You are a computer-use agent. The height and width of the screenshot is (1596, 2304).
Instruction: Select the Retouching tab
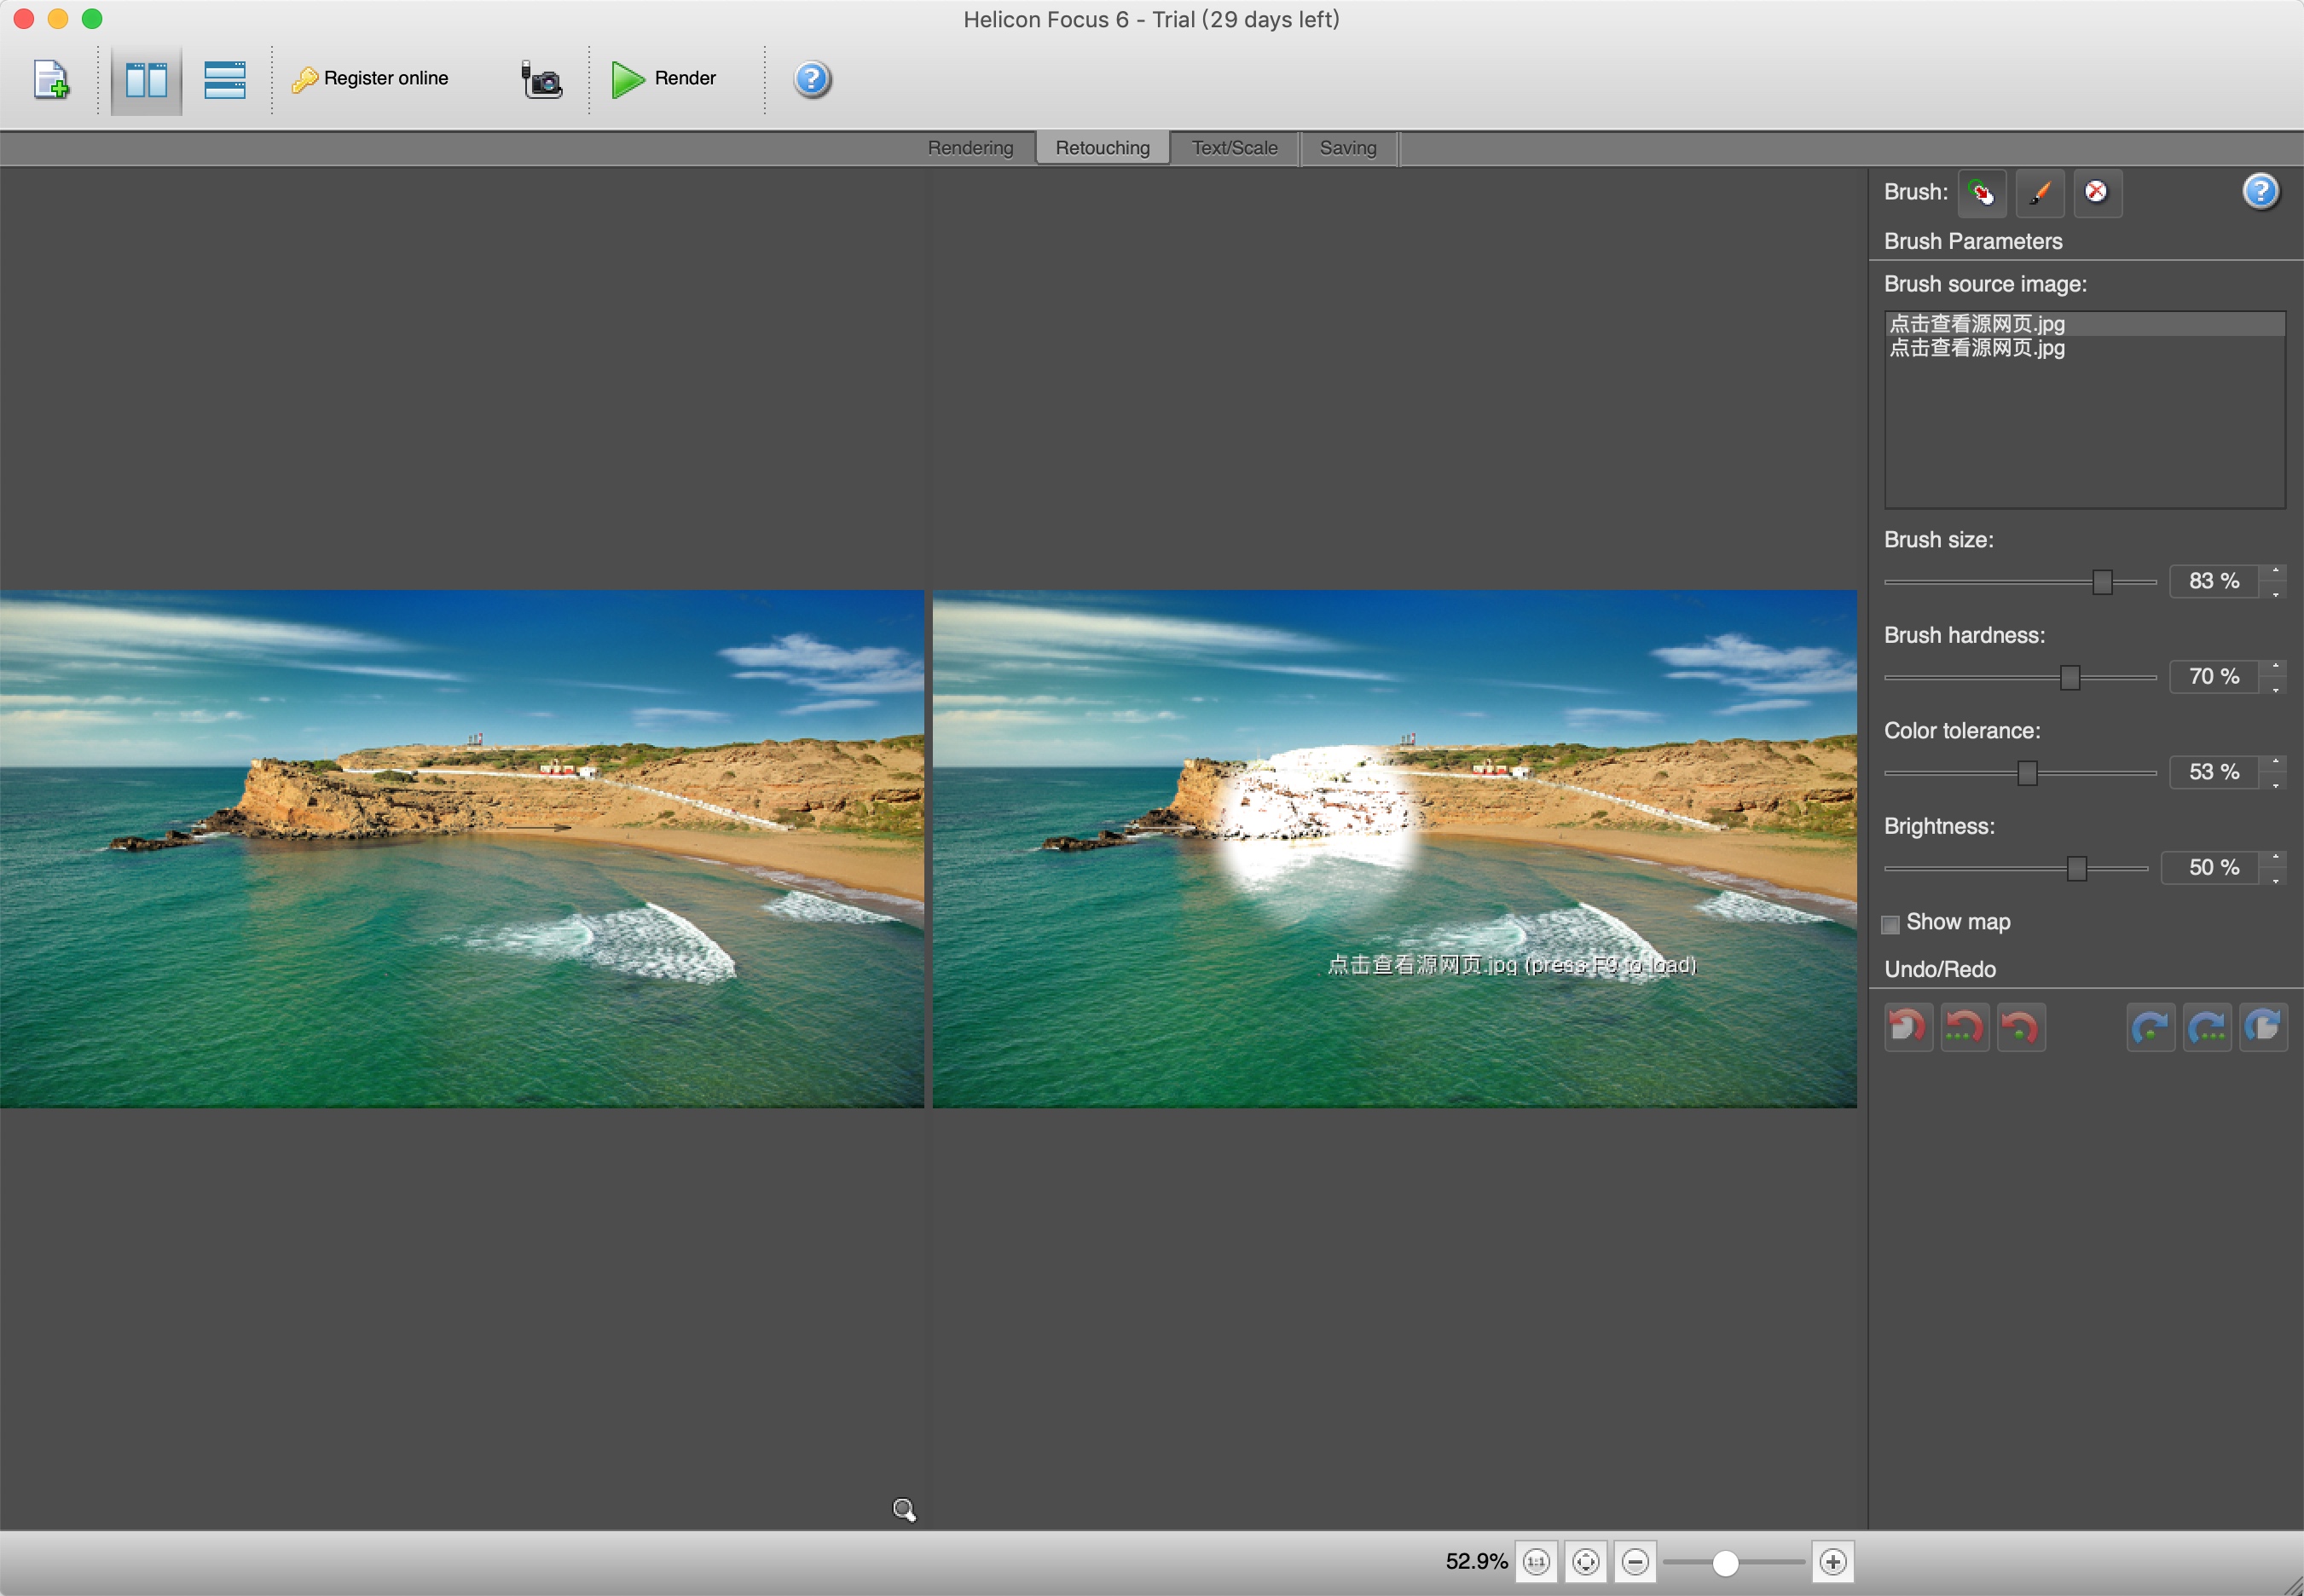pyautogui.click(x=1102, y=148)
